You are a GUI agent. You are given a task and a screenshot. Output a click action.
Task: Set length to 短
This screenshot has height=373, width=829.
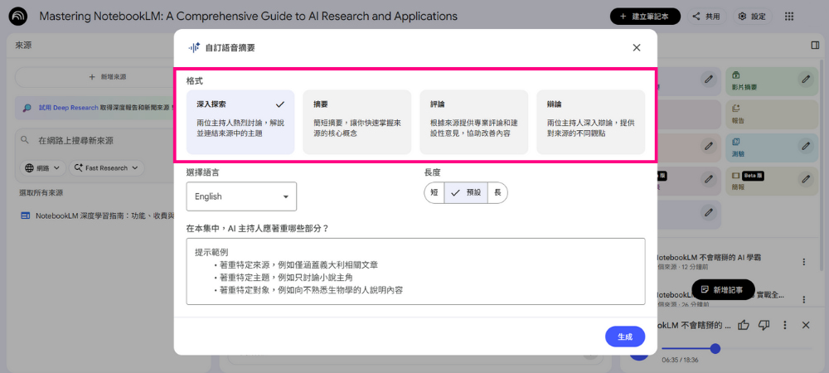coord(434,192)
